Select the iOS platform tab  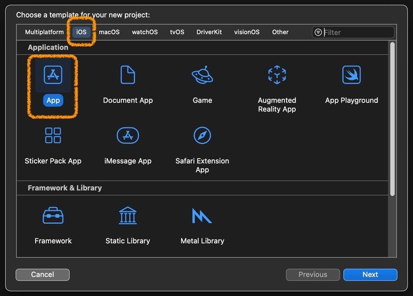[x=82, y=32]
